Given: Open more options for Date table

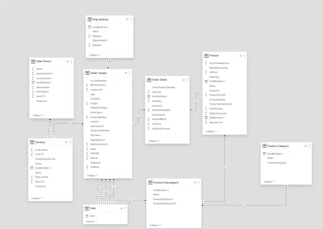Looking at the screenshot, I should [x=125, y=209].
